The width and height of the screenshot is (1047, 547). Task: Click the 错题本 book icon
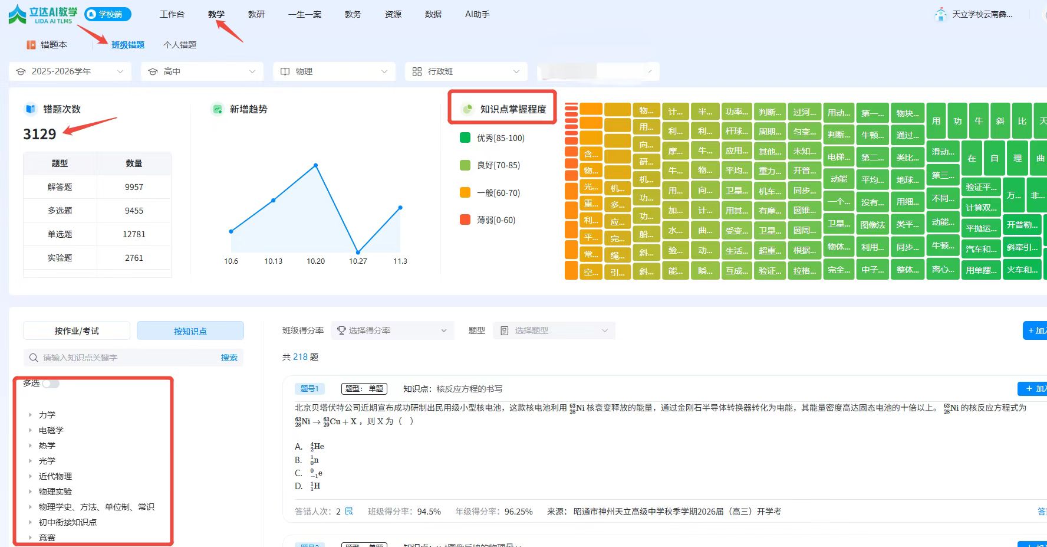(31, 45)
